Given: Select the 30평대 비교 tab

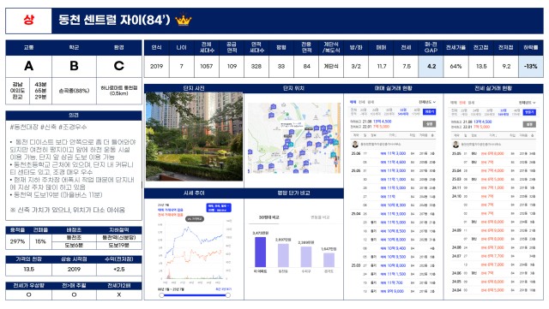Looking at the screenshot, I should (x=268, y=217).
